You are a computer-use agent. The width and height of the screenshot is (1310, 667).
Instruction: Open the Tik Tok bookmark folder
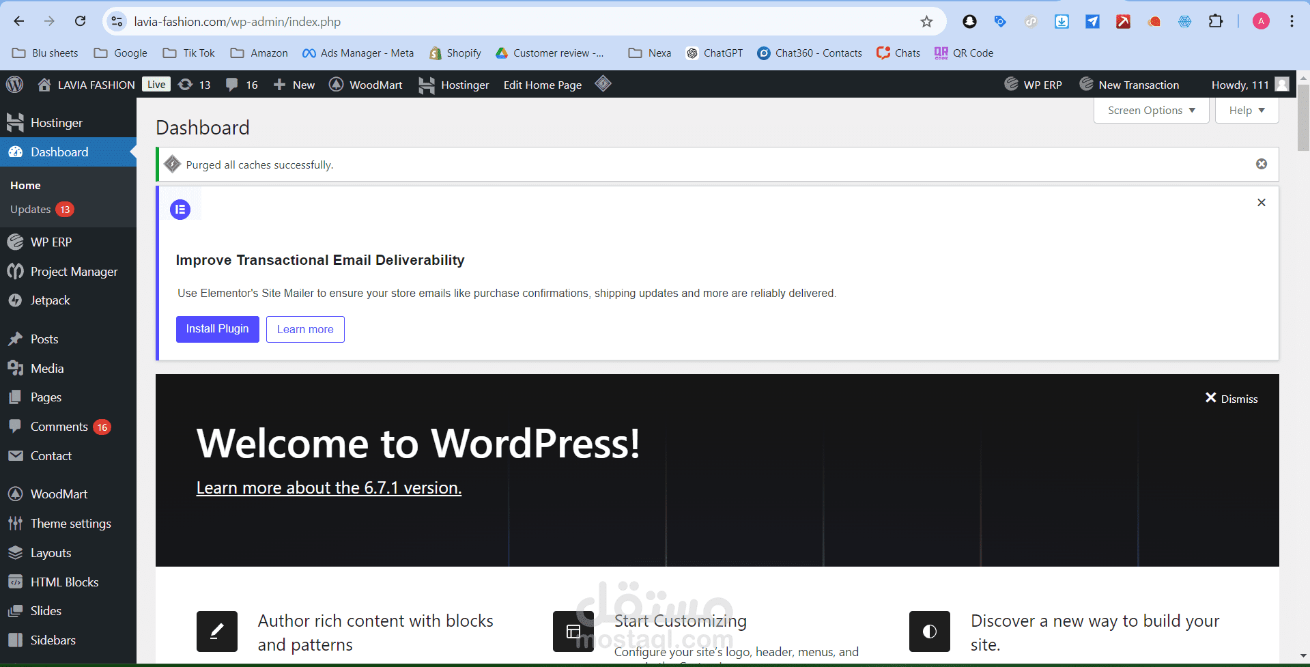coord(189,53)
